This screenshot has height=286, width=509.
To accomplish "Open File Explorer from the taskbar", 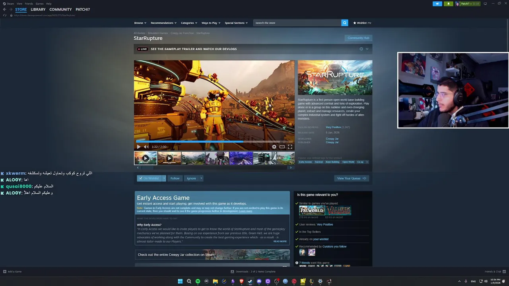I will tap(215, 281).
